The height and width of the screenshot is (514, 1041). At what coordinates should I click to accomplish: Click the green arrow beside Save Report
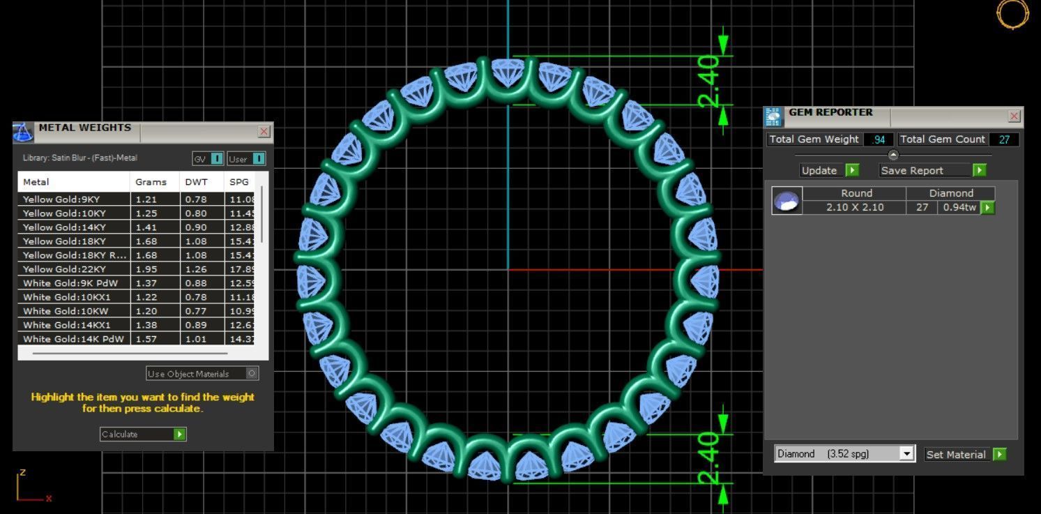coord(980,170)
